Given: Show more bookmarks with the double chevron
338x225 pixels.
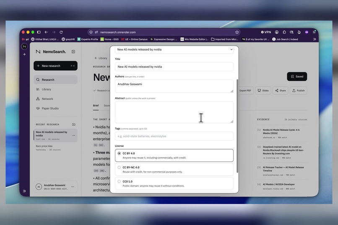Looking at the screenshot, I should click(x=315, y=39).
